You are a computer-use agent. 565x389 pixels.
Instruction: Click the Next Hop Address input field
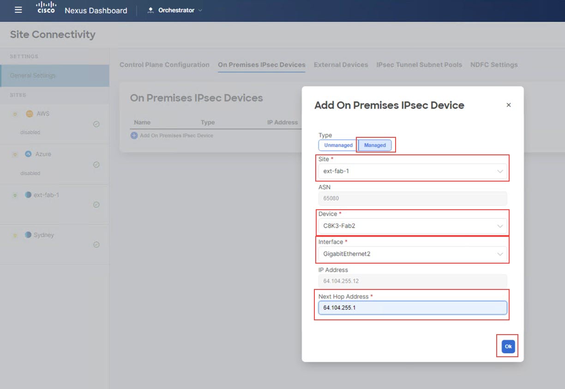tap(413, 308)
